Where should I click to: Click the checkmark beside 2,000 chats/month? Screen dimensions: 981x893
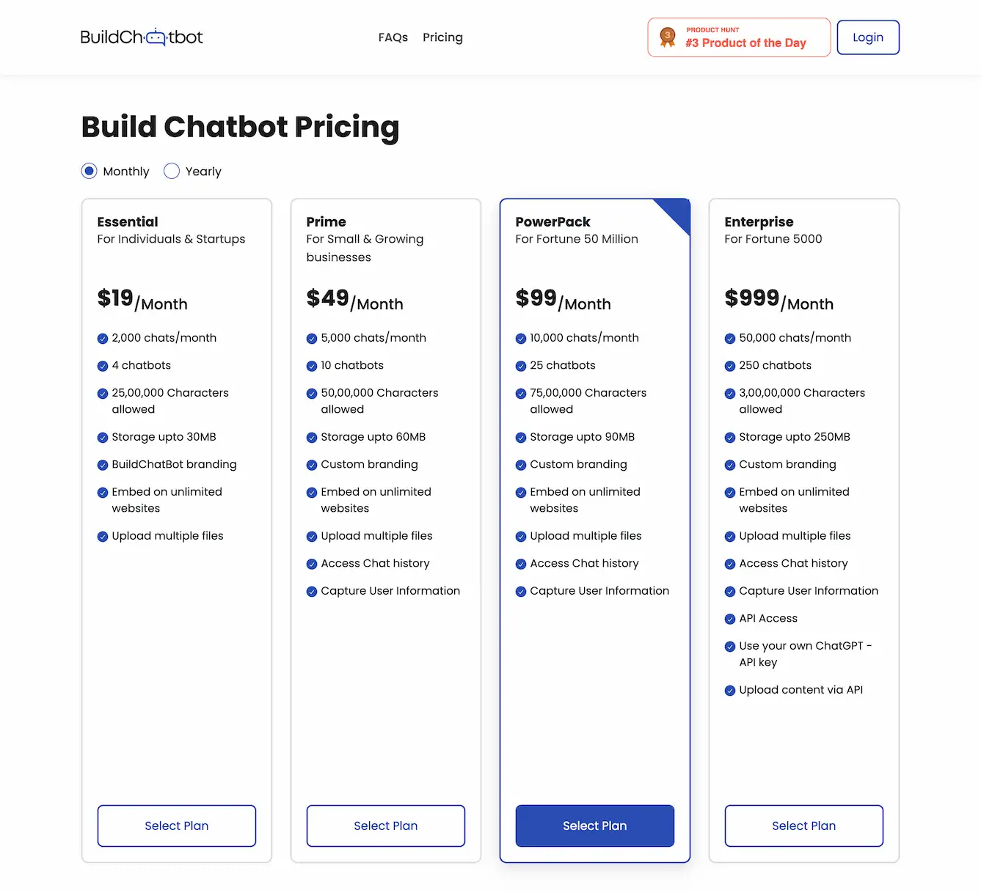tap(103, 338)
